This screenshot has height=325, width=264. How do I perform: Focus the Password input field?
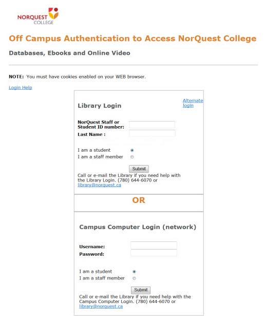pos(154,253)
